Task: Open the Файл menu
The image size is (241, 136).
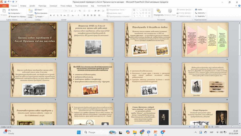Action: [4, 6]
